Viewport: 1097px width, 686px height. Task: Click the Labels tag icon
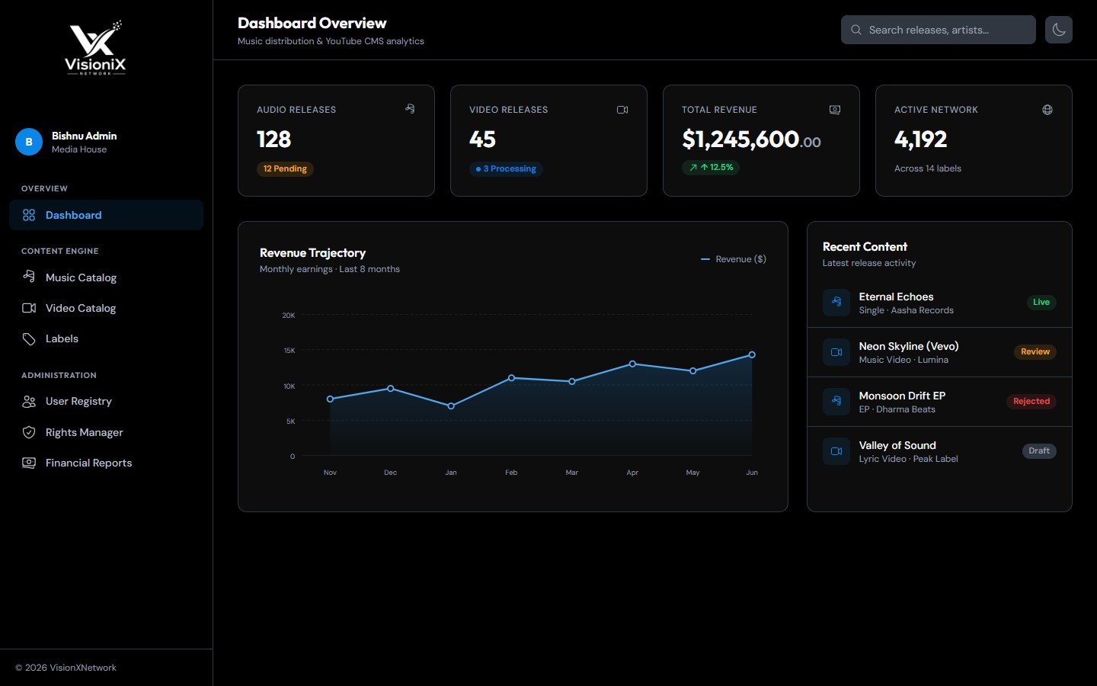29,339
